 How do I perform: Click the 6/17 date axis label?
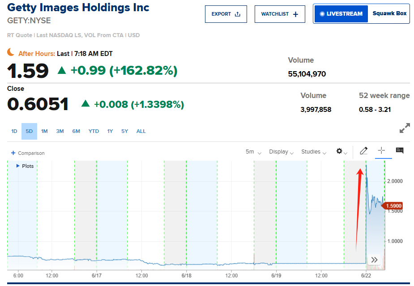(x=97, y=276)
